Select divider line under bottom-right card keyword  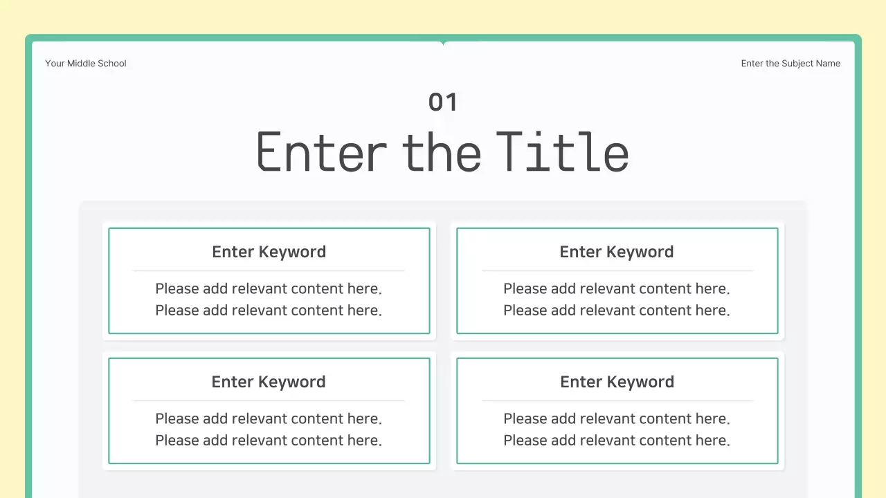pyautogui.click(x=617, y=400)
